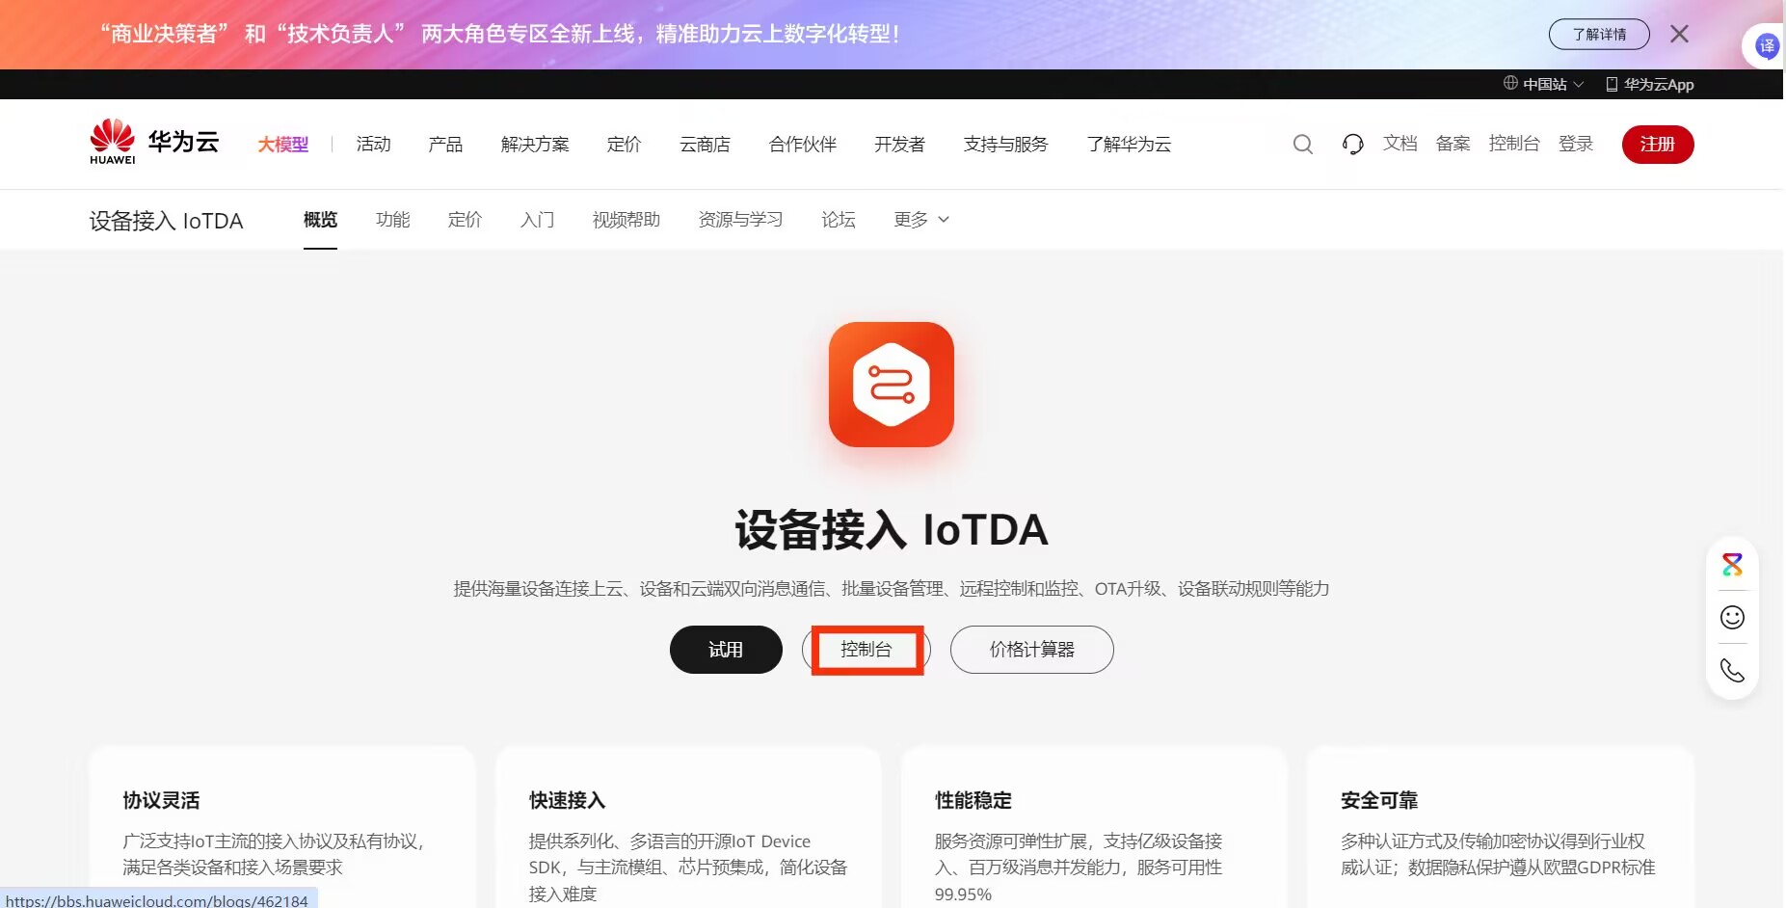
Task: Click the 协议灵活 card heading
Action: pos(161,800)
